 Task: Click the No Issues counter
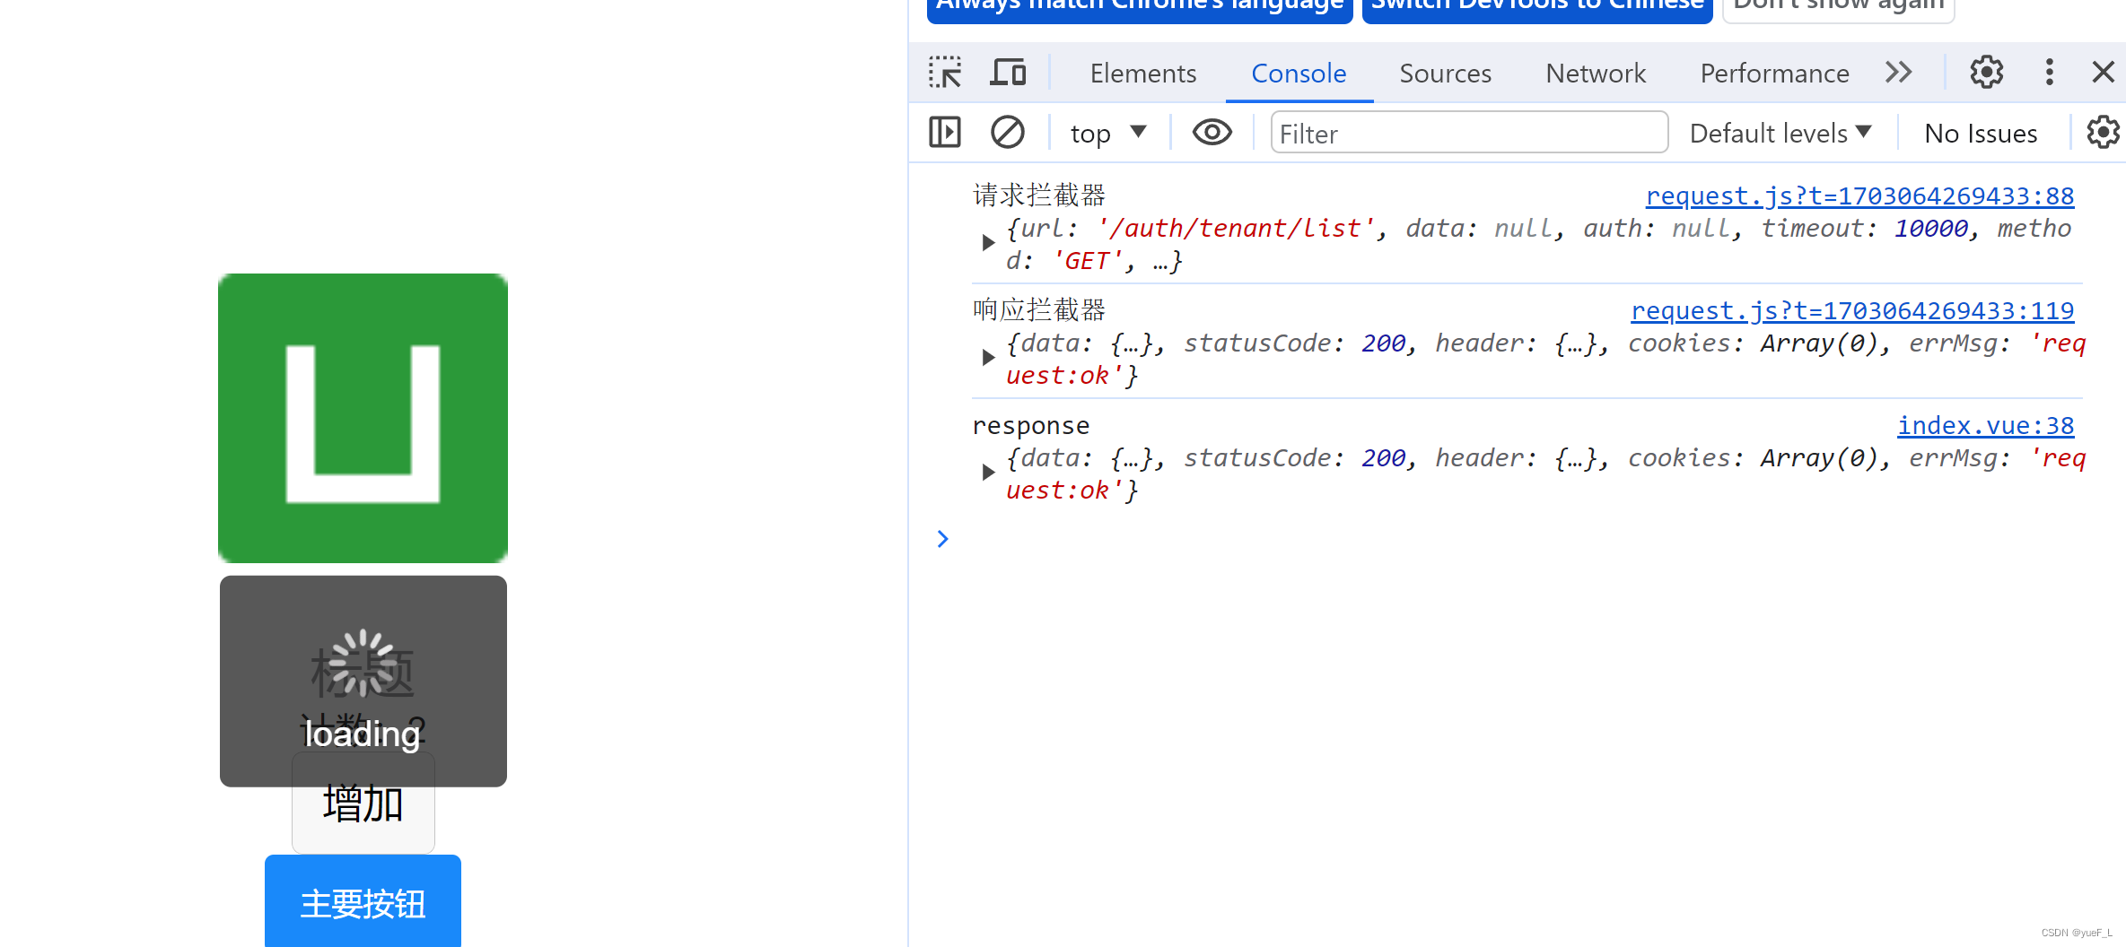[x=1981, y=134]
